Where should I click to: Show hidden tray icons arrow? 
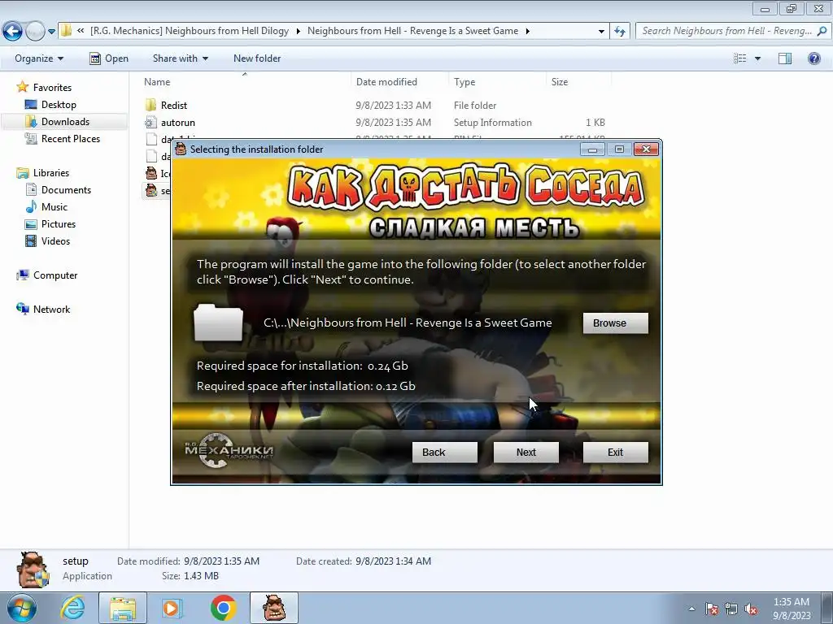coord(691,609)
